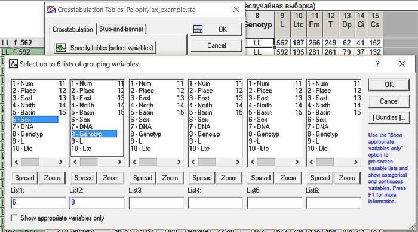The height and width of the screenshot is (232, 418).
Task: Select '6 - Sex' in the first list
Action: (x=35, y=120)
